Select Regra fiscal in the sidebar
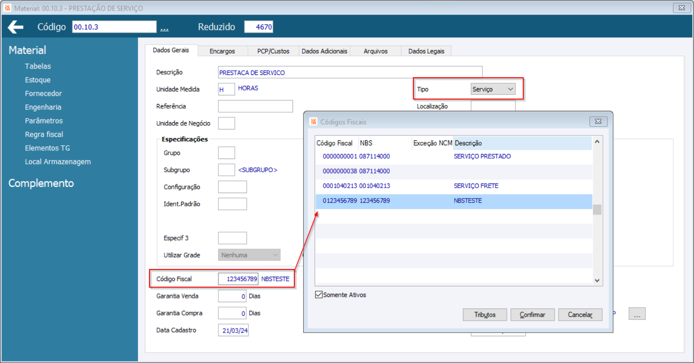The width and height of the screenshot is (694, 363). (x=44, y=134)
